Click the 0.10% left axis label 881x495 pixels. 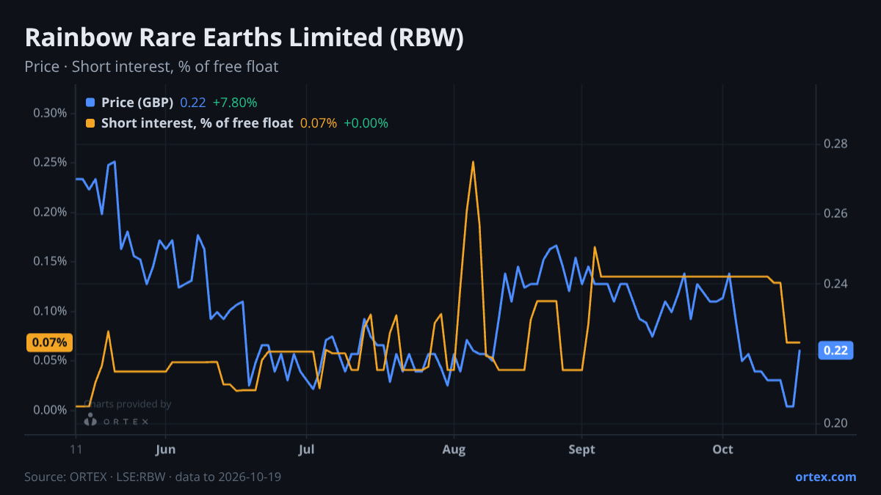point(51,311)
